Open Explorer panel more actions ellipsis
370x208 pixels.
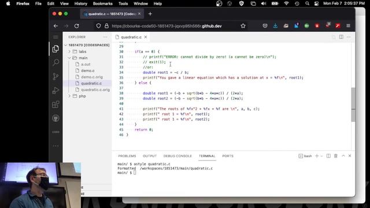[105, 37]
